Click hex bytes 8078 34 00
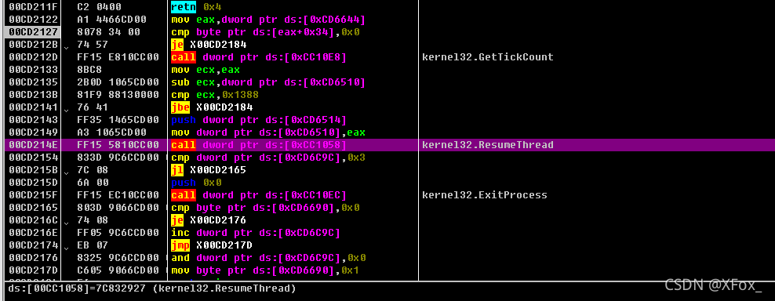Viewport: 775px width, 301px height. 109,32
